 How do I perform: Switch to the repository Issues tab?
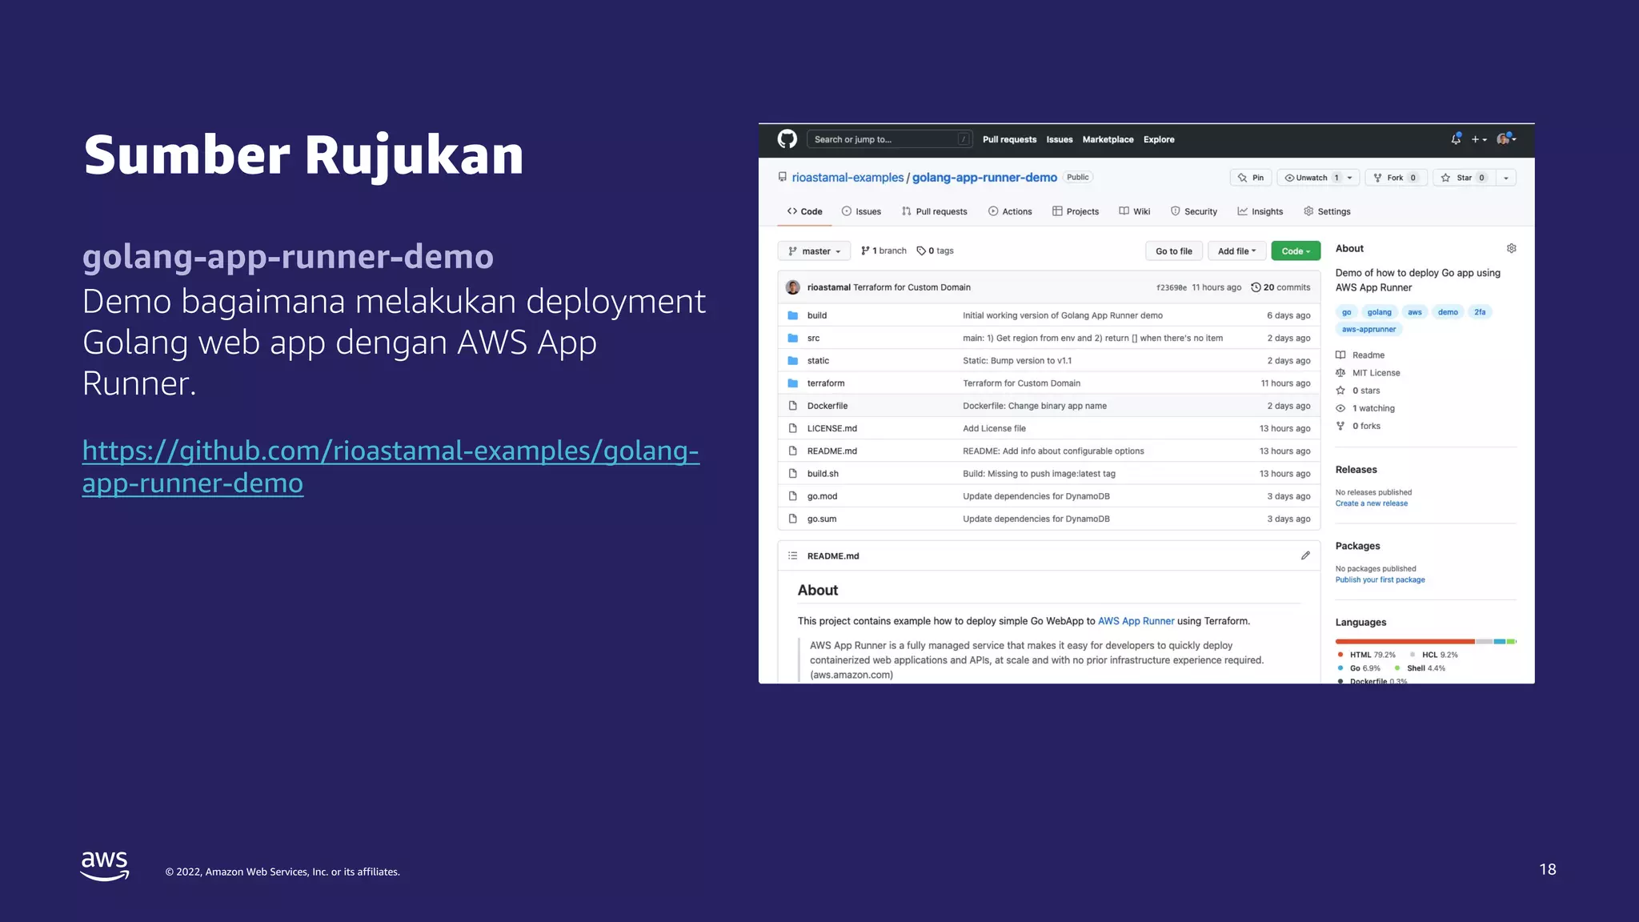(x=861, y=211)
